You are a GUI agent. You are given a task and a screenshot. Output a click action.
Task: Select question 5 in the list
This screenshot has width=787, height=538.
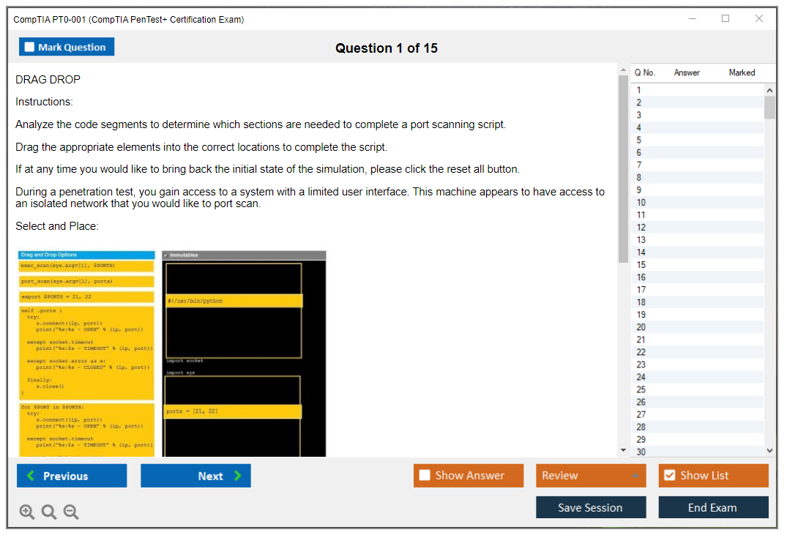tap(639, 140)
